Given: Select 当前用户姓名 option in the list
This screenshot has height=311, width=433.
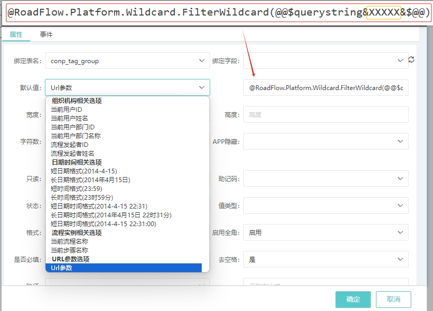Looking at the screenshot, I should tap(123, 118).
